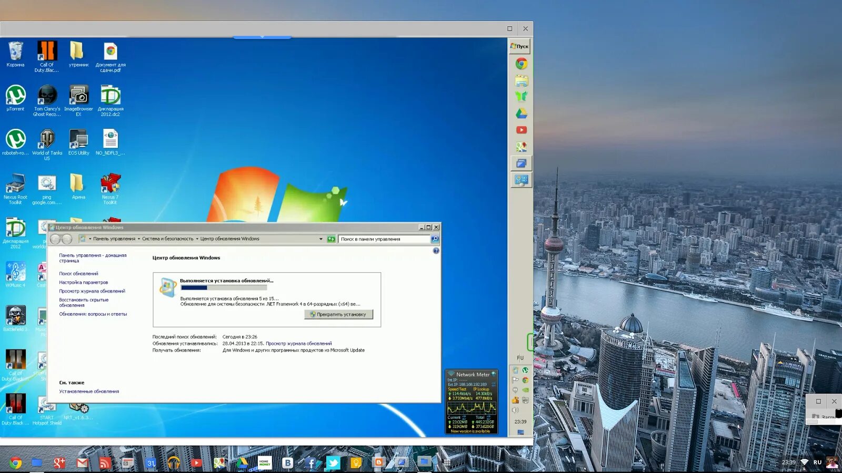Open Nexus Root Toolkit desktop shortcut
The width and height of the screenshot is (842, 473).
pos(15,189)
